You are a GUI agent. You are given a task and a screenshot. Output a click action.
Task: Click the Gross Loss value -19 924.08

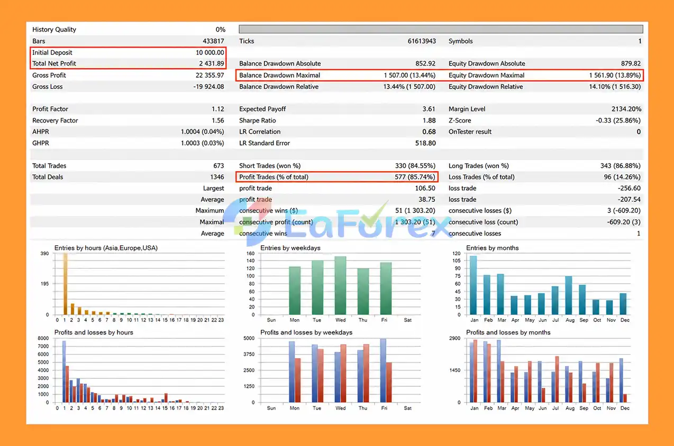tap(209, 87)
